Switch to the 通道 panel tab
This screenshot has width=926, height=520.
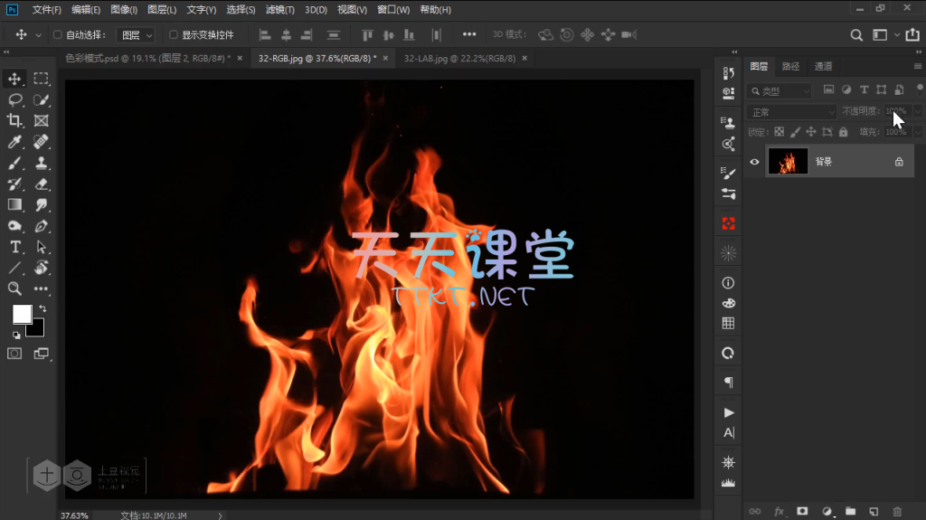pyautogui.click(x=823, y=66)
